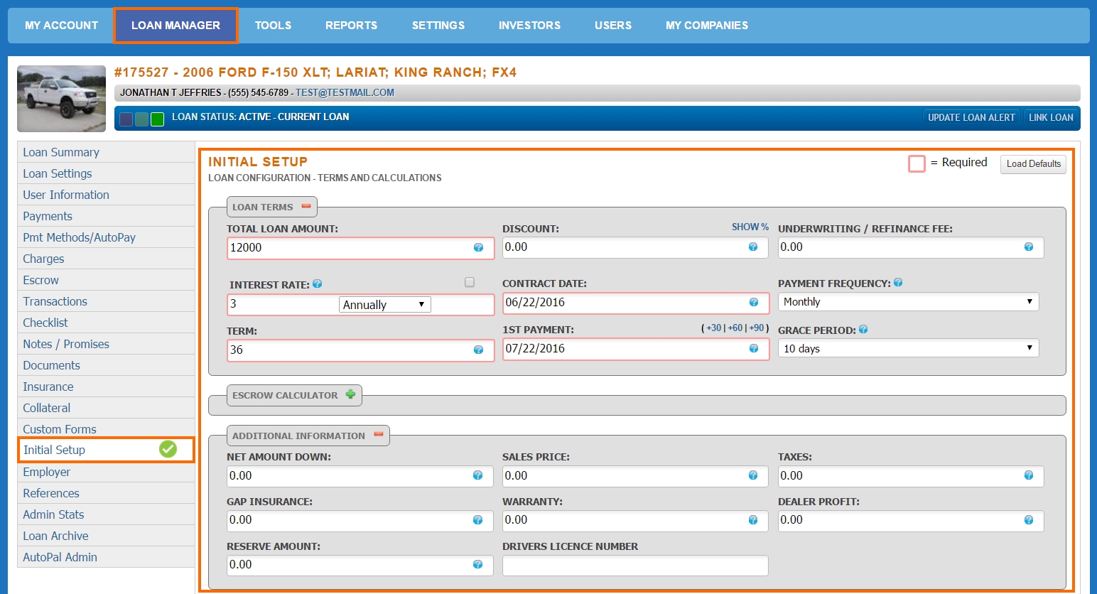Open Charges in the sidebar
This screenshot has width=1097, height=594.
pos(106,259)
